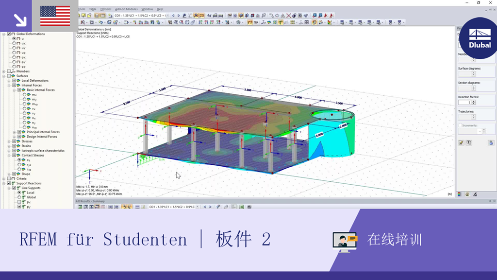This screenshot has width=497, height=280.
Task: Click the online training monitor icon
Action: click(x=345, y=242)
